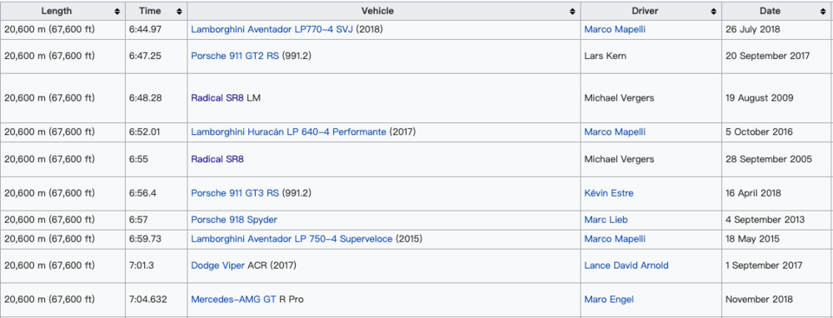Open the Marc Lieb driver link
Image resolution: width=833 pixels, height=318 pixels.
coord(606,220)
